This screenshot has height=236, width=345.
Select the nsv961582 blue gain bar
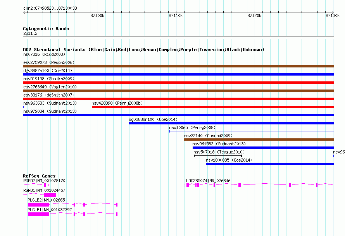(x=263, y=148)
